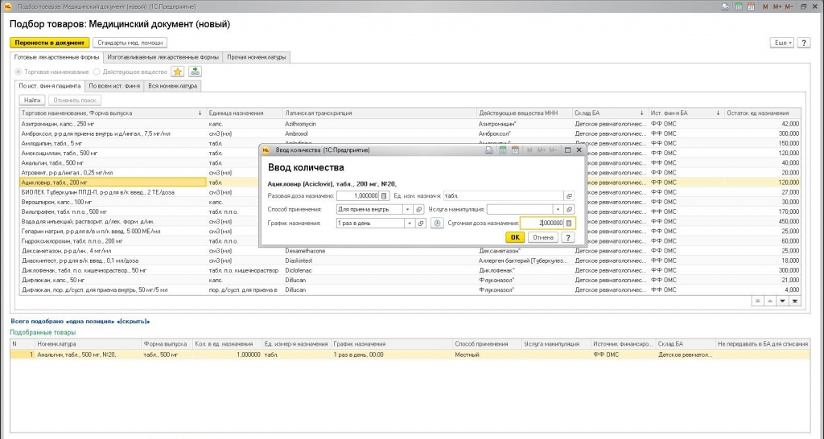Click Перенести в документ button
This screenshot has height=439, width=824.
pos(49,43)
